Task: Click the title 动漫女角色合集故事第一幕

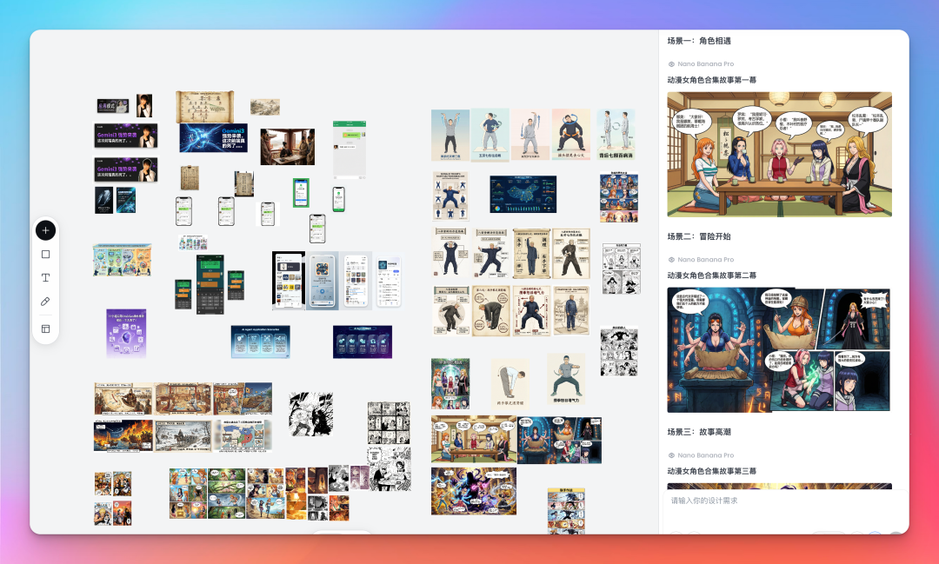Action: pyautogui.click(x=711, y=80)
